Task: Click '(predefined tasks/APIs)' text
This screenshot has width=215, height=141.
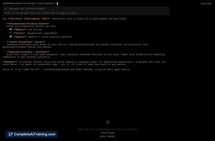Action: click(42, 33)
